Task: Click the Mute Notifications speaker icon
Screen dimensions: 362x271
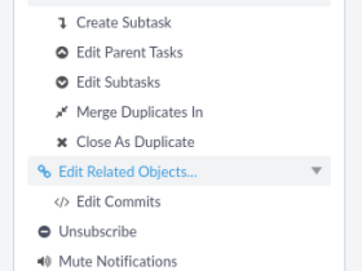Action: [x=44, y=261]
